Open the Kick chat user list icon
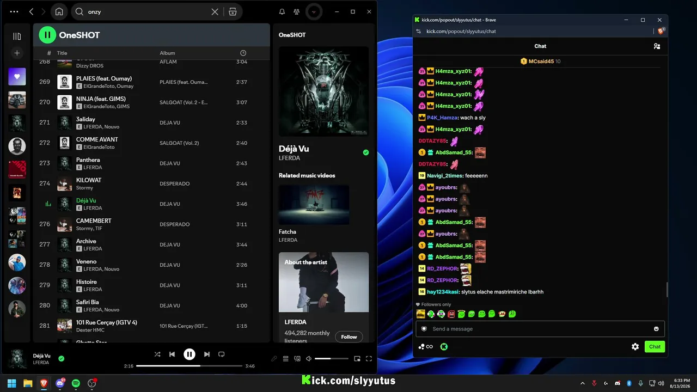Viewport: 697px width, 392px height. coord(657,46)
